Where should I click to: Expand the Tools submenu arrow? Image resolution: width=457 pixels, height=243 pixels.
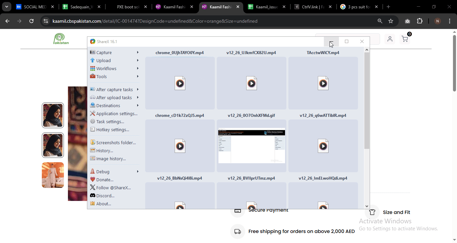point(138,76)
